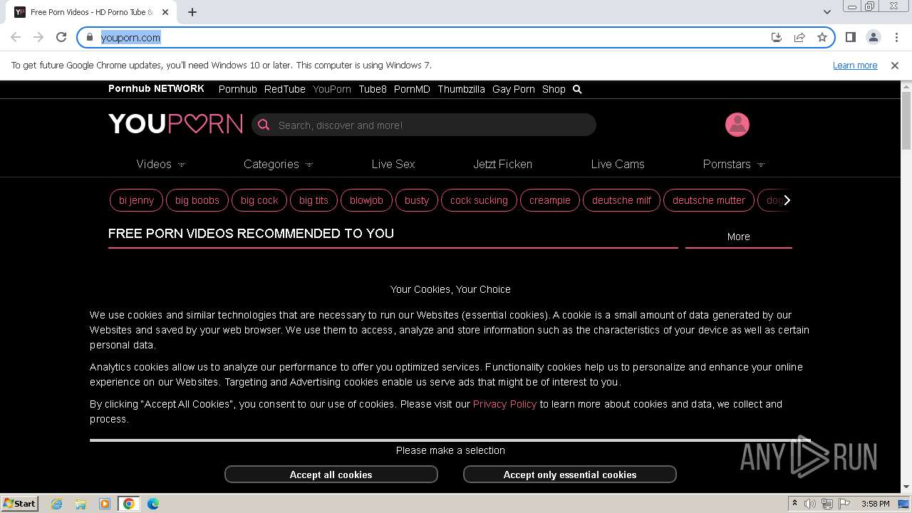
Task: Click the taskbar clock showing 3:58 PM
Action: coord(875,504)
